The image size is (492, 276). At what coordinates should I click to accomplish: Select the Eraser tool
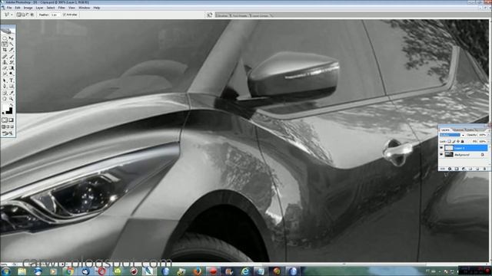click(x=5, y=68)
